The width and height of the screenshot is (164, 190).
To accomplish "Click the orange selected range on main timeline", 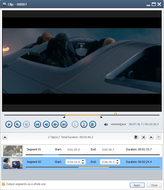I will [x=83, y=115].
